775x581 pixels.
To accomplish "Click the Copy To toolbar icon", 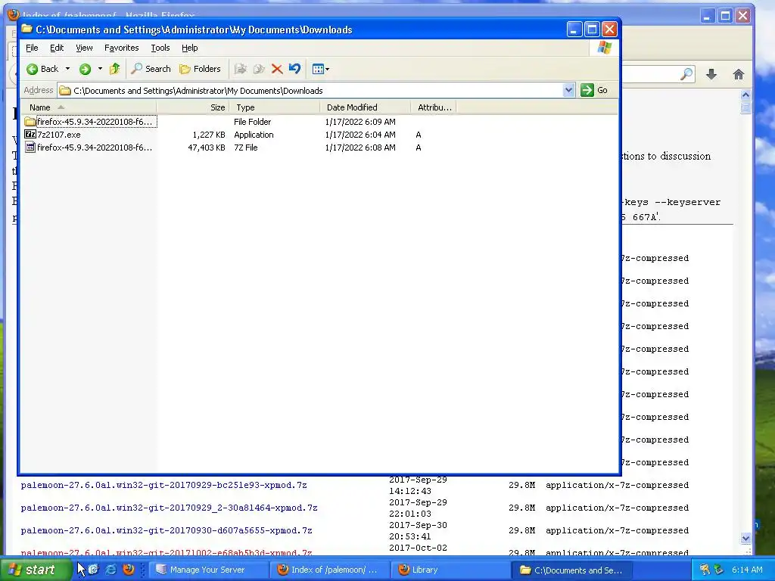I will [259, 69].
